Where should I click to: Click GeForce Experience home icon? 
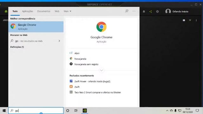(x=6, y=11)
